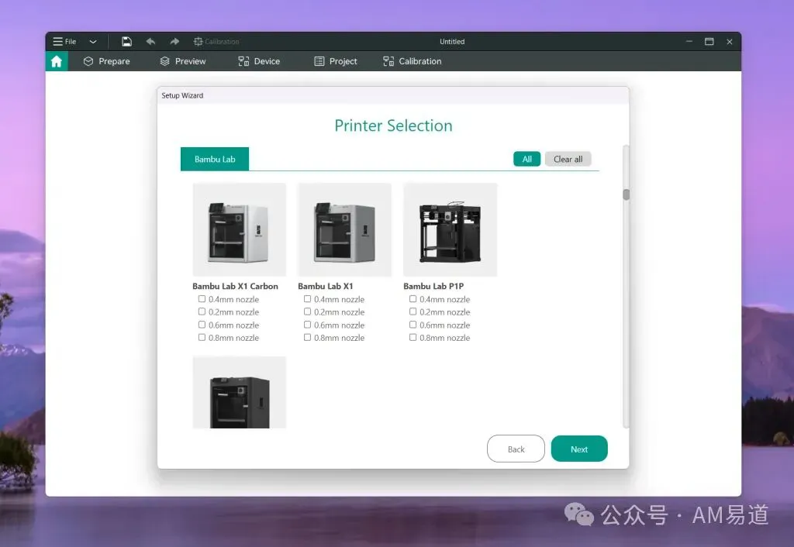Screen dimensions: 794x547
Task: Open the Calibration tab
Action: 413,61
